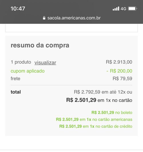Screen dimensions: 143x152
Task: Tap the - R$ 200,00 coupon discount
Action: click(x=119, y=71)
